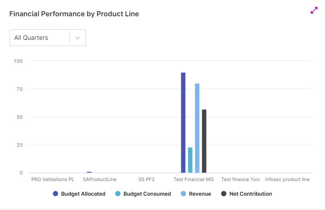Expand the chart to full screen
The image size is (325, 210).
[x=314, y=11]
